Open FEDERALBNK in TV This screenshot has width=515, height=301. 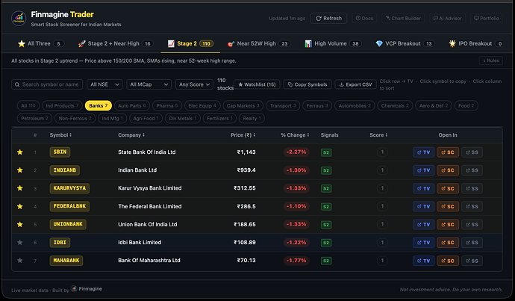[423, 206]
